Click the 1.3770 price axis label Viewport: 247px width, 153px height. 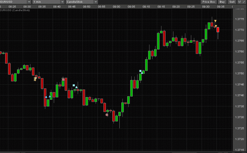click(x=239, y=30)
